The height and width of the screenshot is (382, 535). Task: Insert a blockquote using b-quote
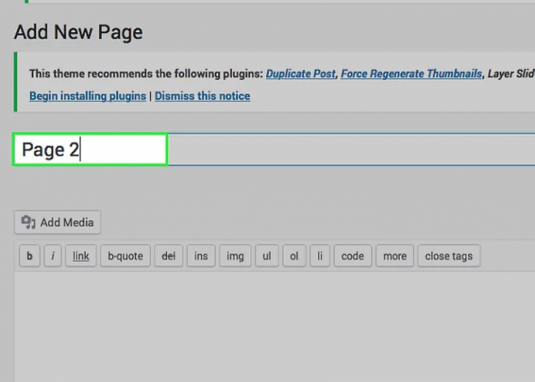coord(125,256)
